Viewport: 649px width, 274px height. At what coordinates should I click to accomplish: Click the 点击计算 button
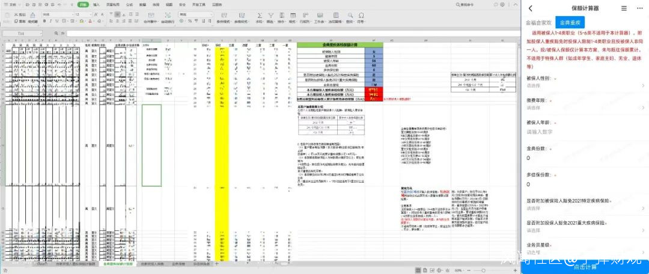(x=585, y=267)
